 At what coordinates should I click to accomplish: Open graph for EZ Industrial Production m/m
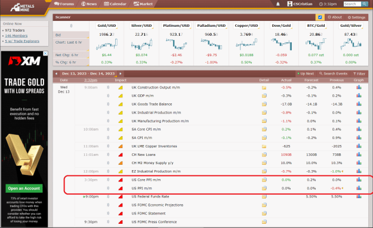tap(359, 171)
